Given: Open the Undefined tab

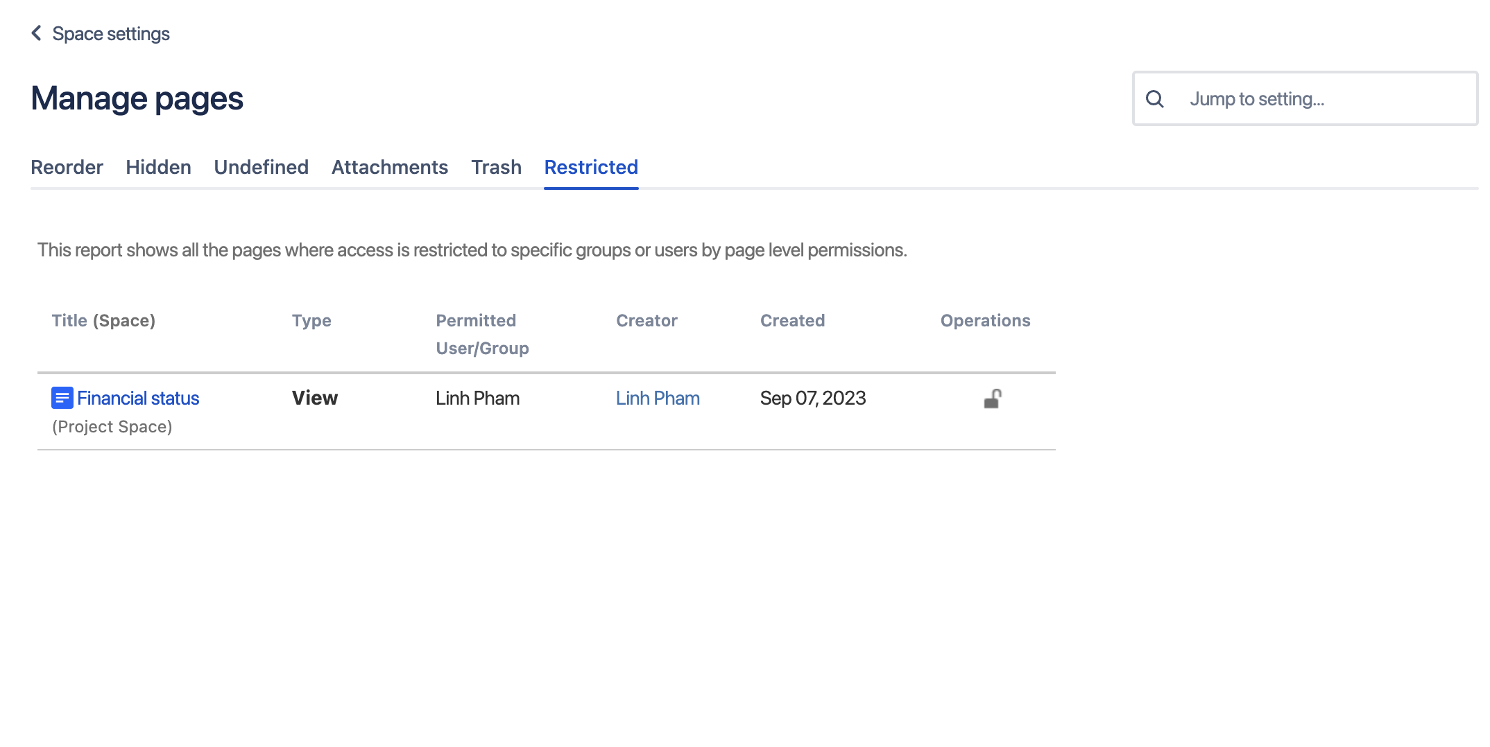Looking at the screenshot, I should [x=261, y=167].
